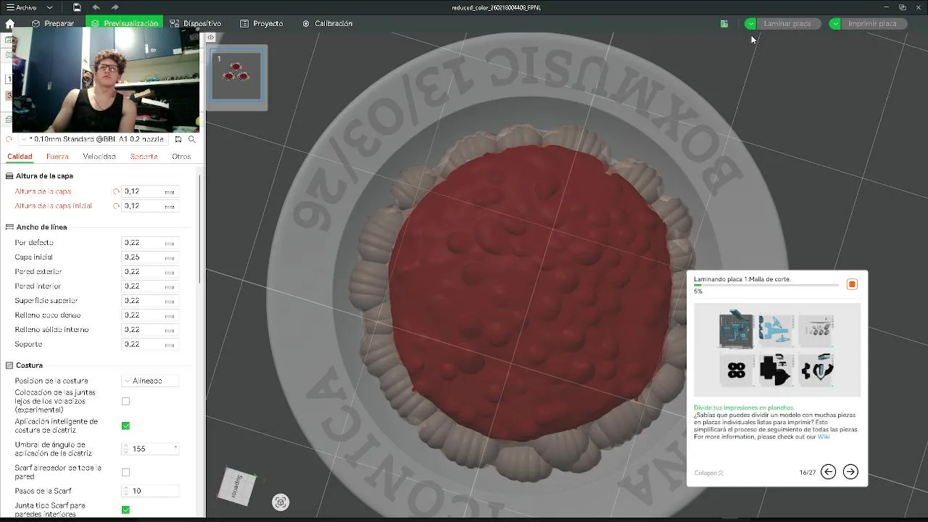Click the Altura de la capa input field
This screenshot has width=928, height=522.
coord(149,191)
